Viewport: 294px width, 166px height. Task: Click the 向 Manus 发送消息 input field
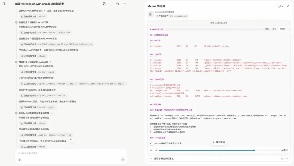pos(71,153)
